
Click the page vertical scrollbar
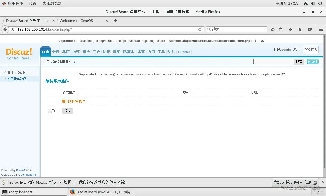tap(324, 102)
